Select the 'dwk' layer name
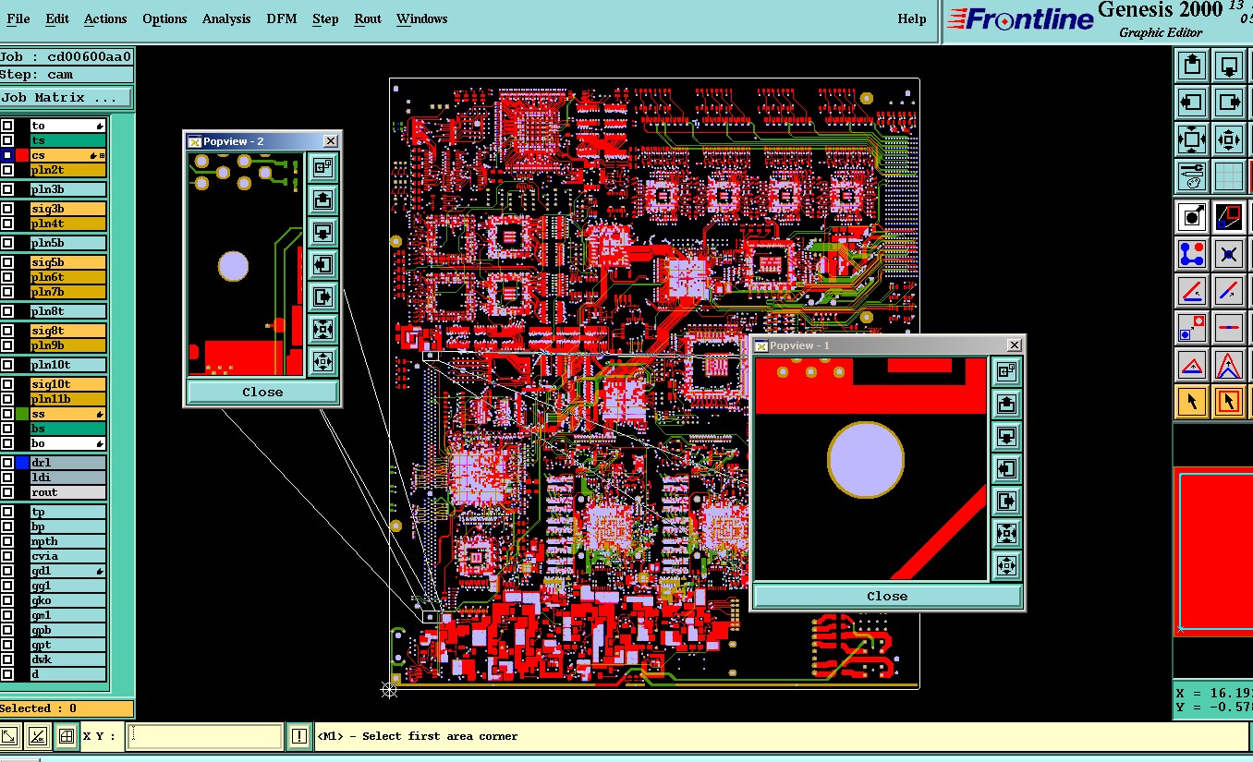 [x=68, y=659]
